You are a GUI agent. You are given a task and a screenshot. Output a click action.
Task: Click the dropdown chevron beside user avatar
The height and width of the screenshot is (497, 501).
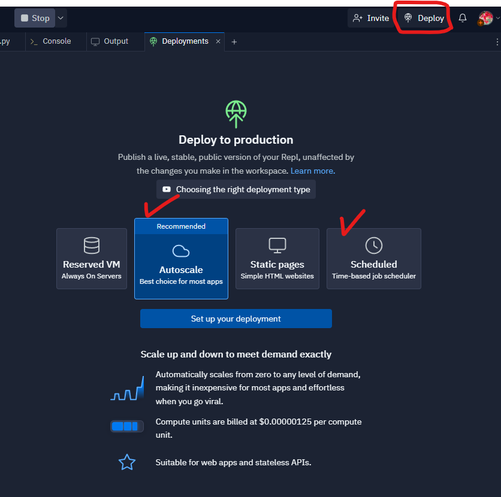[x=498, y=18]
